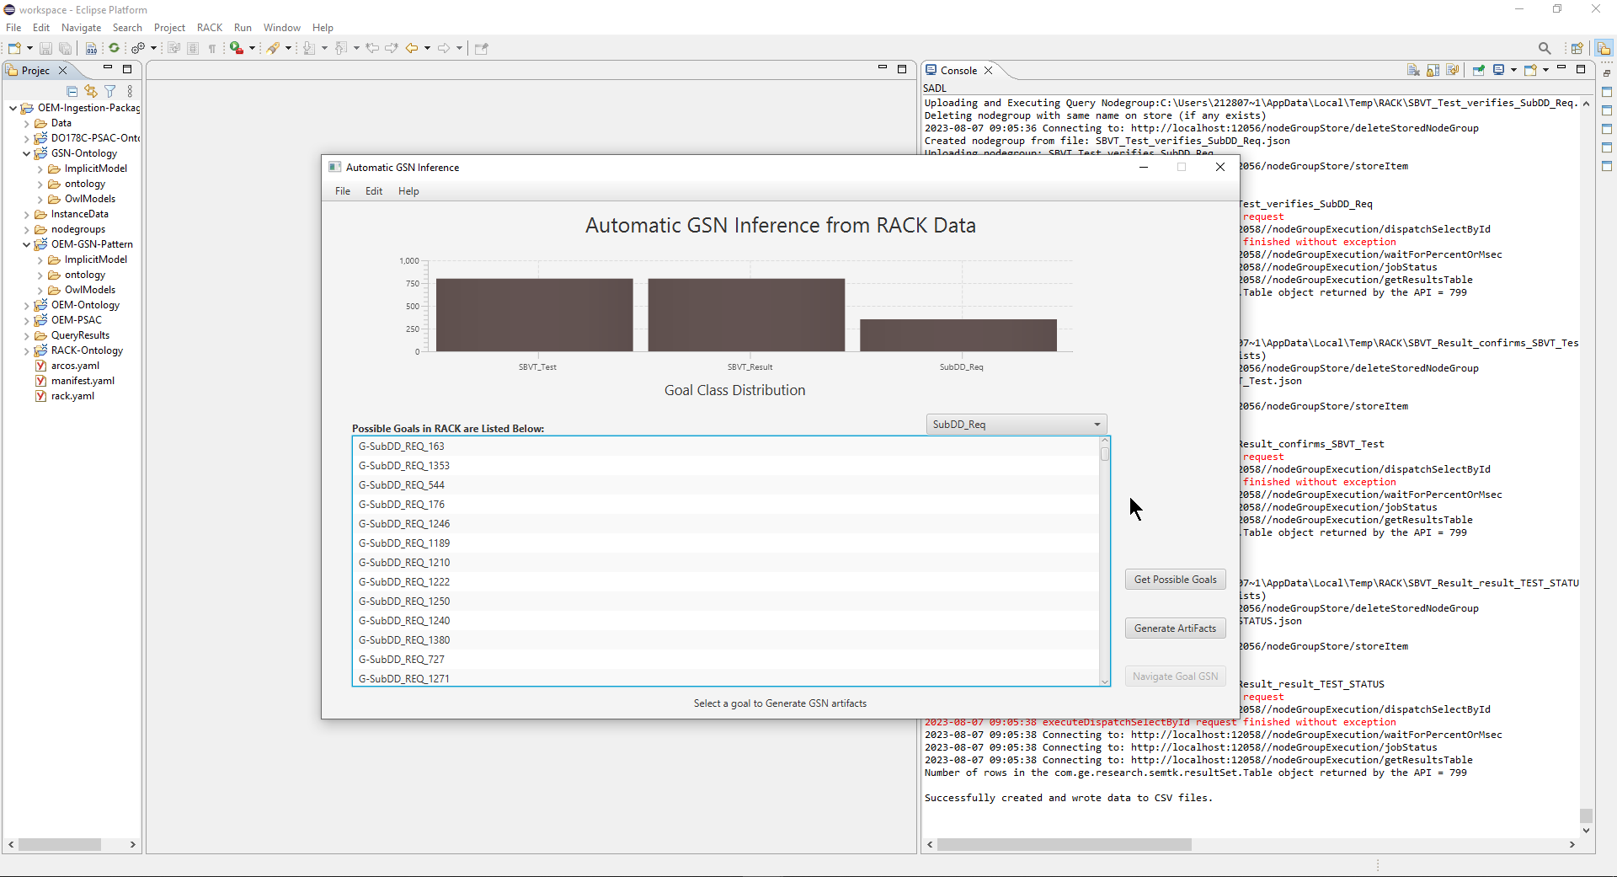Click the Save toolbar icon
The height and width of the screenshot is (877, 1617).
click(x=46, y=48)
